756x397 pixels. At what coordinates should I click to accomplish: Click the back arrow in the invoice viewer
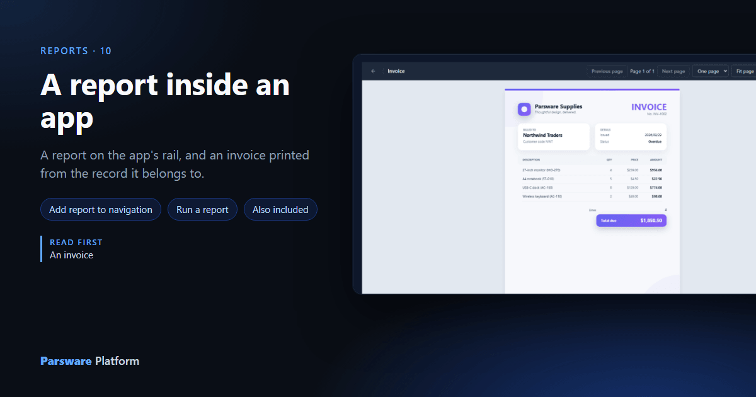click(x=373, y=71)
